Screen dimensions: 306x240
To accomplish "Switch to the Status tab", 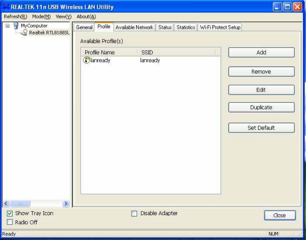I will pyautogui.click(x=165, y=27).
